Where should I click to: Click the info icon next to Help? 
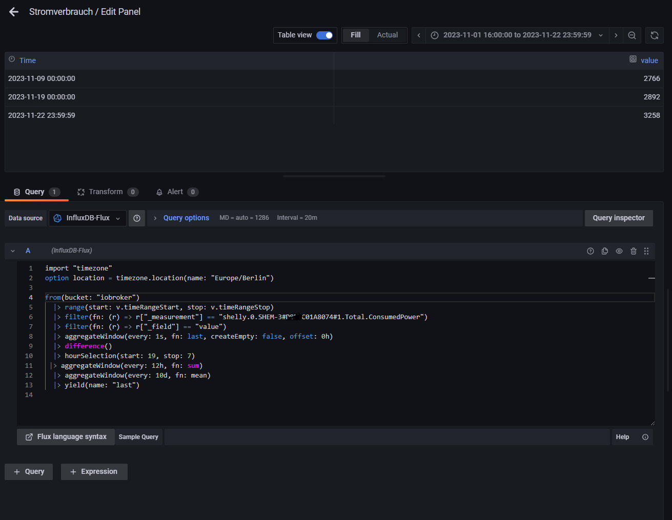645,437
